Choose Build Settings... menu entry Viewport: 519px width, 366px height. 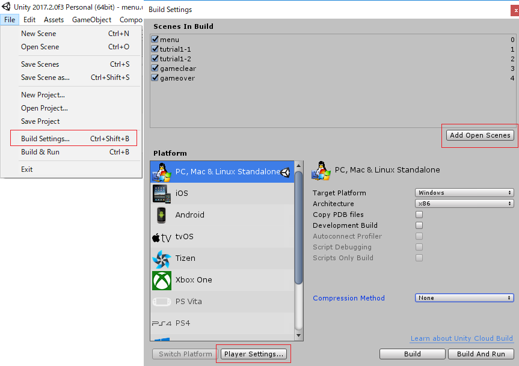coord(75,139)
